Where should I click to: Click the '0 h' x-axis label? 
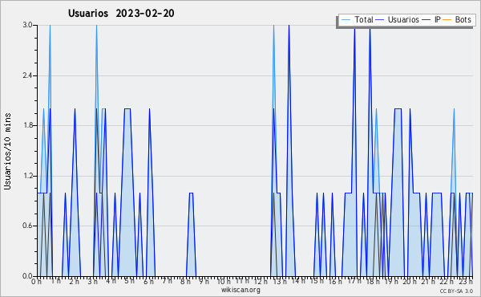(37, 281)
